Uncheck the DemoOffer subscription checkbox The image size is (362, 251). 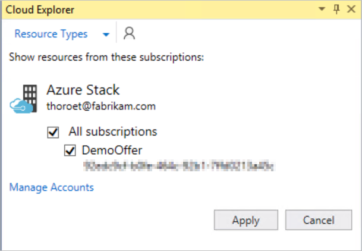(70, 150)
